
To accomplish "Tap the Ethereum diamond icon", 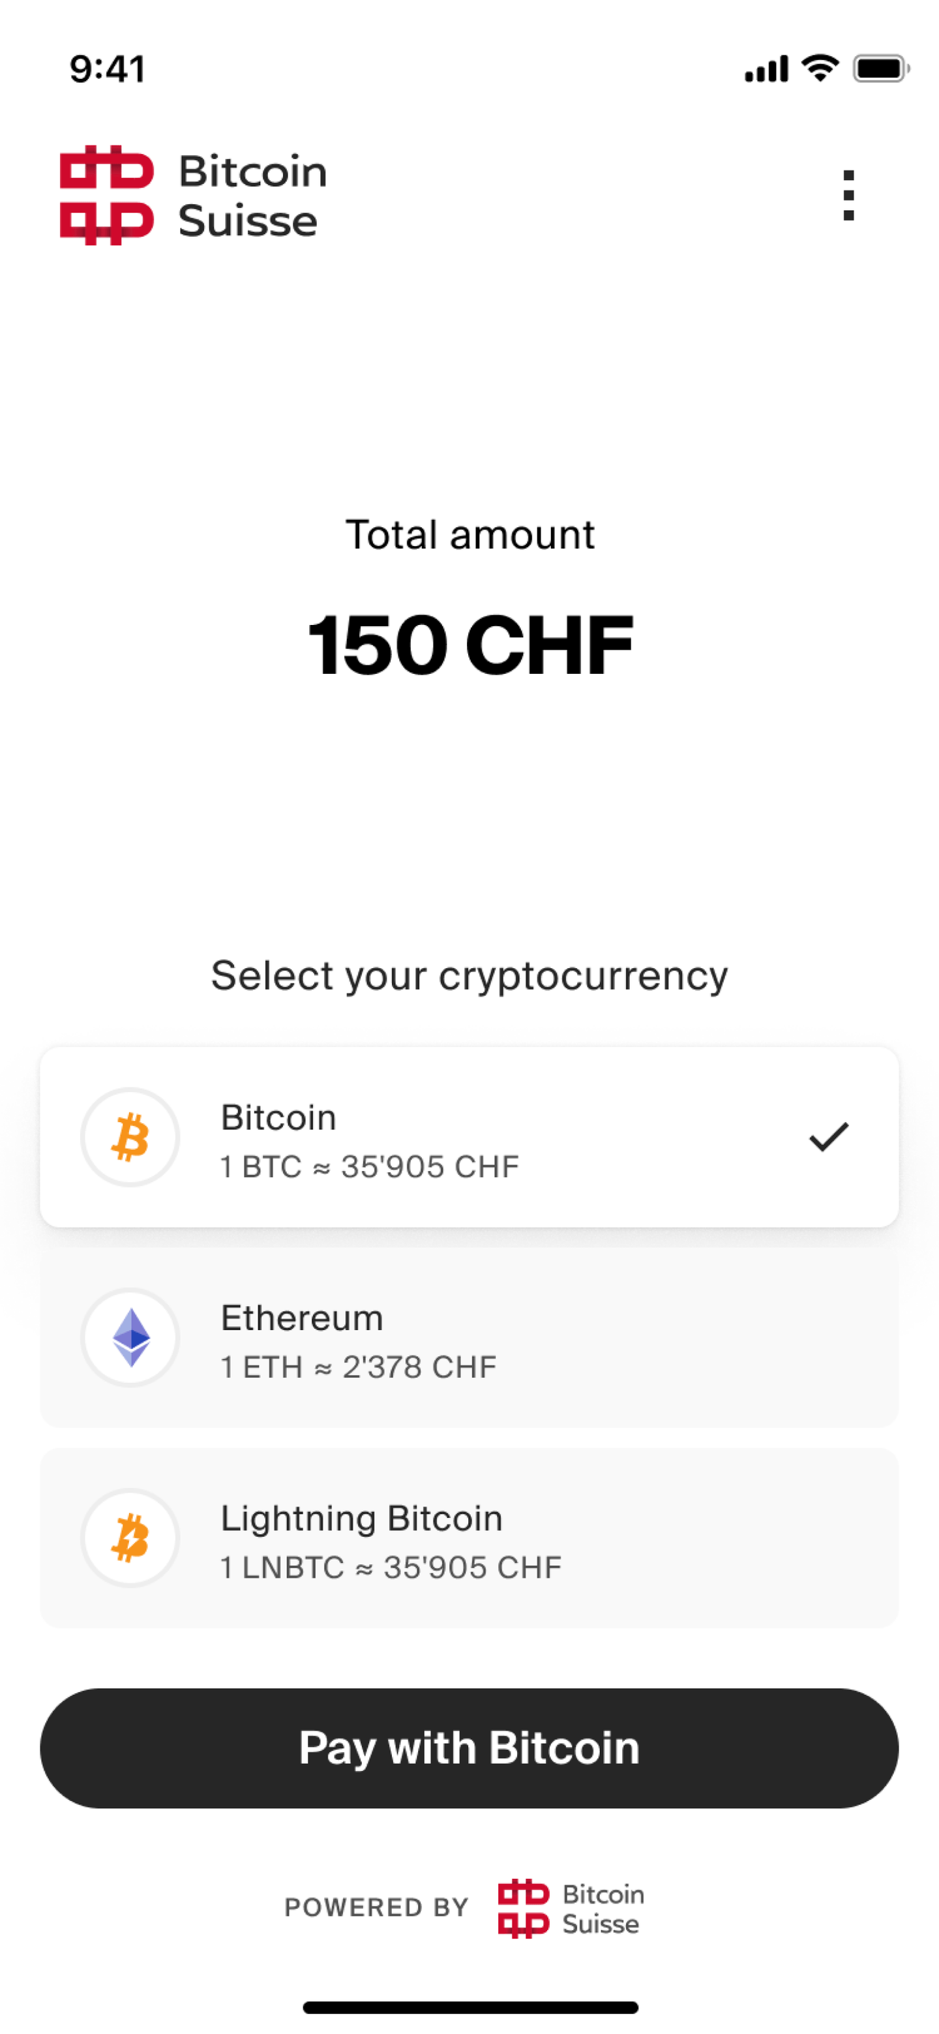I will pos(130,1337).
